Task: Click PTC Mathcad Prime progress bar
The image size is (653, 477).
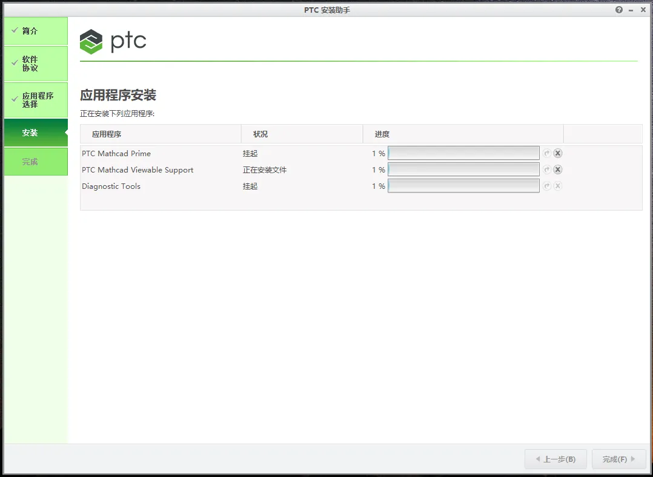Action: click(463, 153)
